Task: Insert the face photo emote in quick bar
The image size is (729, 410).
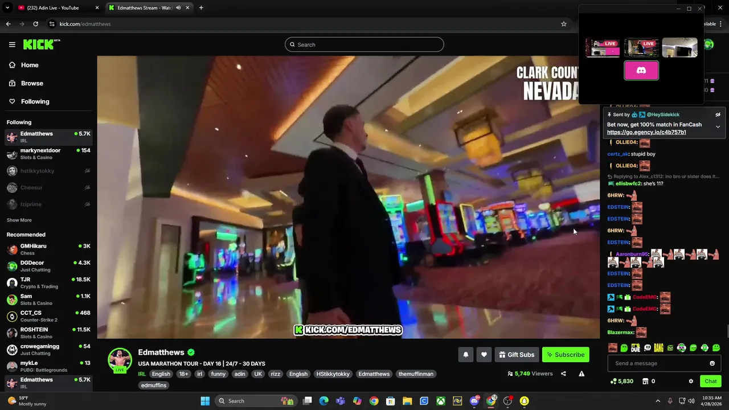Action: (613, 348)
